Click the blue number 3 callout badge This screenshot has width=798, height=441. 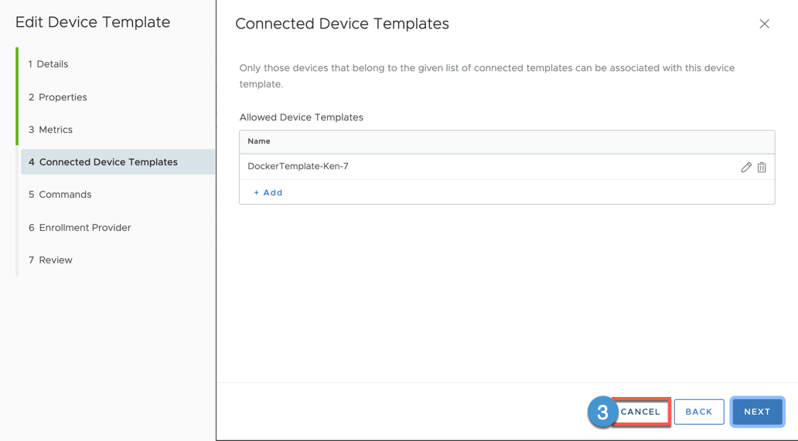coord(602,412)
